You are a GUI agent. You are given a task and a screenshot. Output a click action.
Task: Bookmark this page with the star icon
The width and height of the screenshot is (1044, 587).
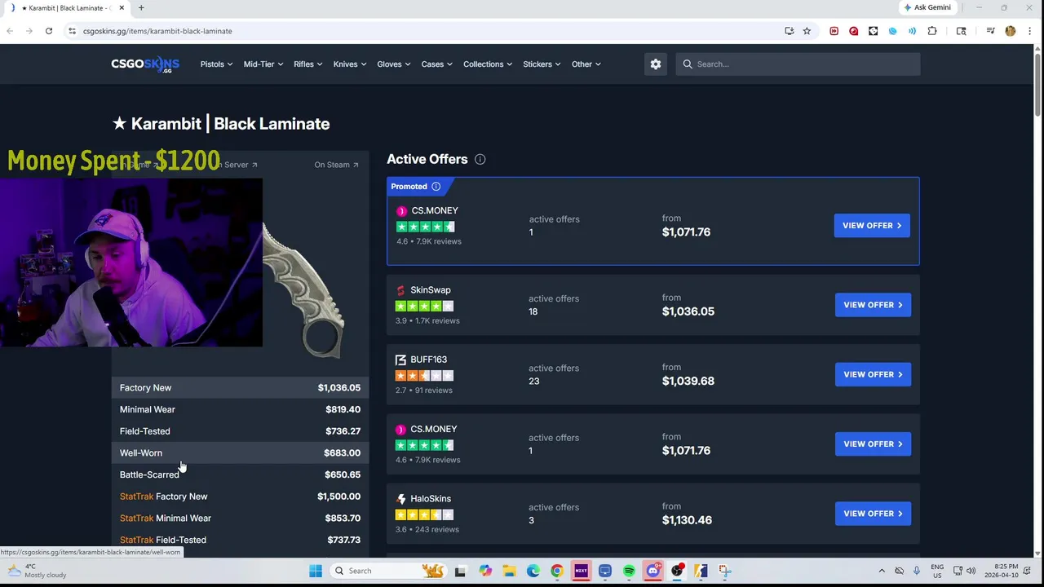click(x=807, y=31)
